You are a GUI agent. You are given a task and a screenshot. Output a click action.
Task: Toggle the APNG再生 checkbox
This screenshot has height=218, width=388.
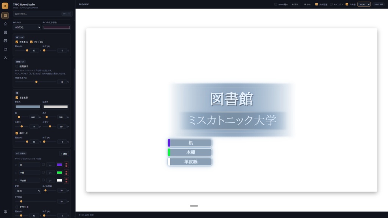[276, 5]
